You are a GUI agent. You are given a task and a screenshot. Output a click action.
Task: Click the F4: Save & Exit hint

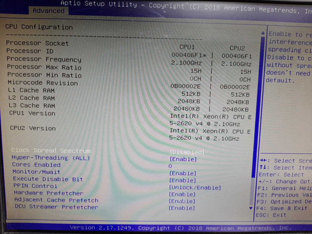tap(282, 208)
